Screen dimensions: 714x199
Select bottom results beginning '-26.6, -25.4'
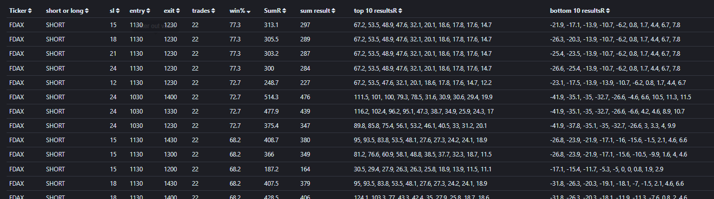(615, 68)
